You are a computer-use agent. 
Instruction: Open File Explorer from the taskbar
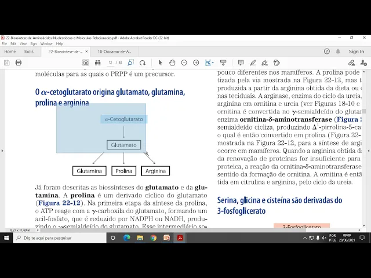pos(140,238)
